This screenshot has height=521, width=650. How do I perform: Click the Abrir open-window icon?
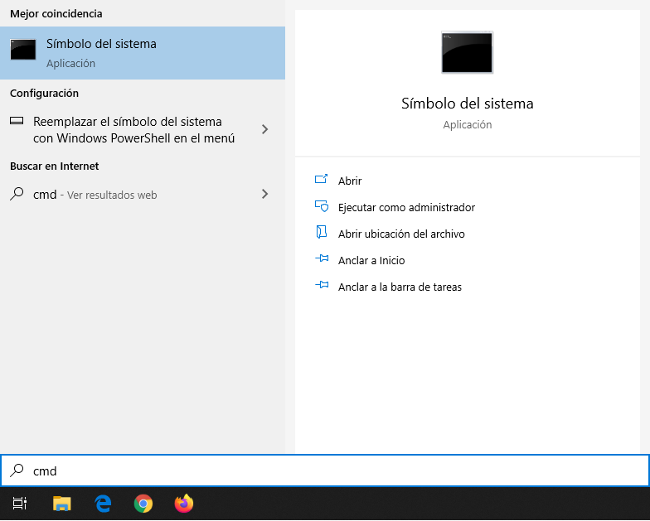322,179
